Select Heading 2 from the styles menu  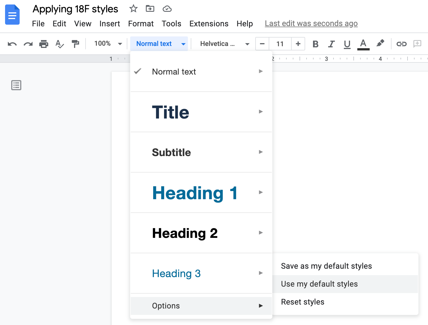(x=185, y=233)
